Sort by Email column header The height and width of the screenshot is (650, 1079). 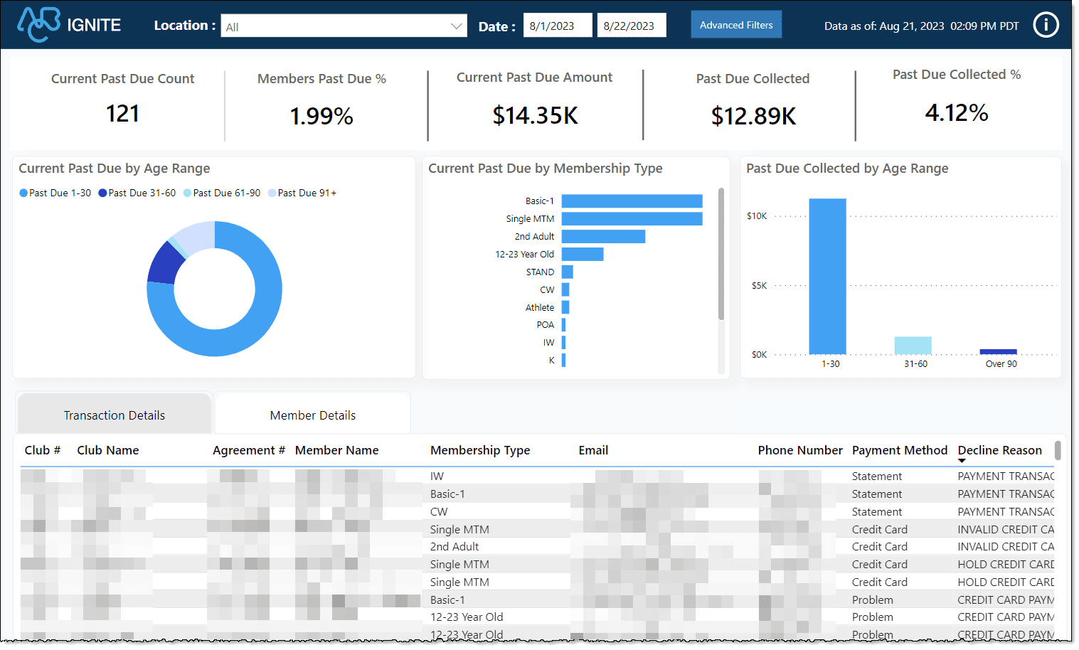[x=593, y=450]
